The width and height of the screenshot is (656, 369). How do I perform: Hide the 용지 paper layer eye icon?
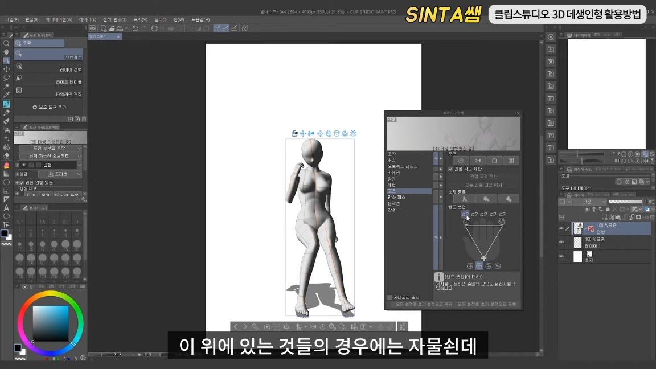[561, 256]
